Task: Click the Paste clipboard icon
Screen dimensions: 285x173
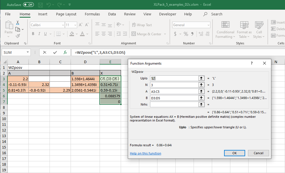Action: pos(9,25)
